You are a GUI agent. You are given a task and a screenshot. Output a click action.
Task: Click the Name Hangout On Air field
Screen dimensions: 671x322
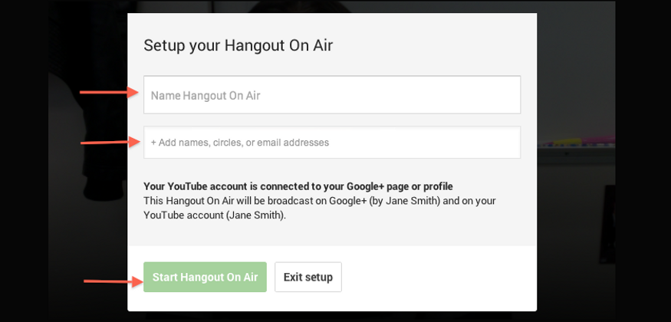coord(332,95)
